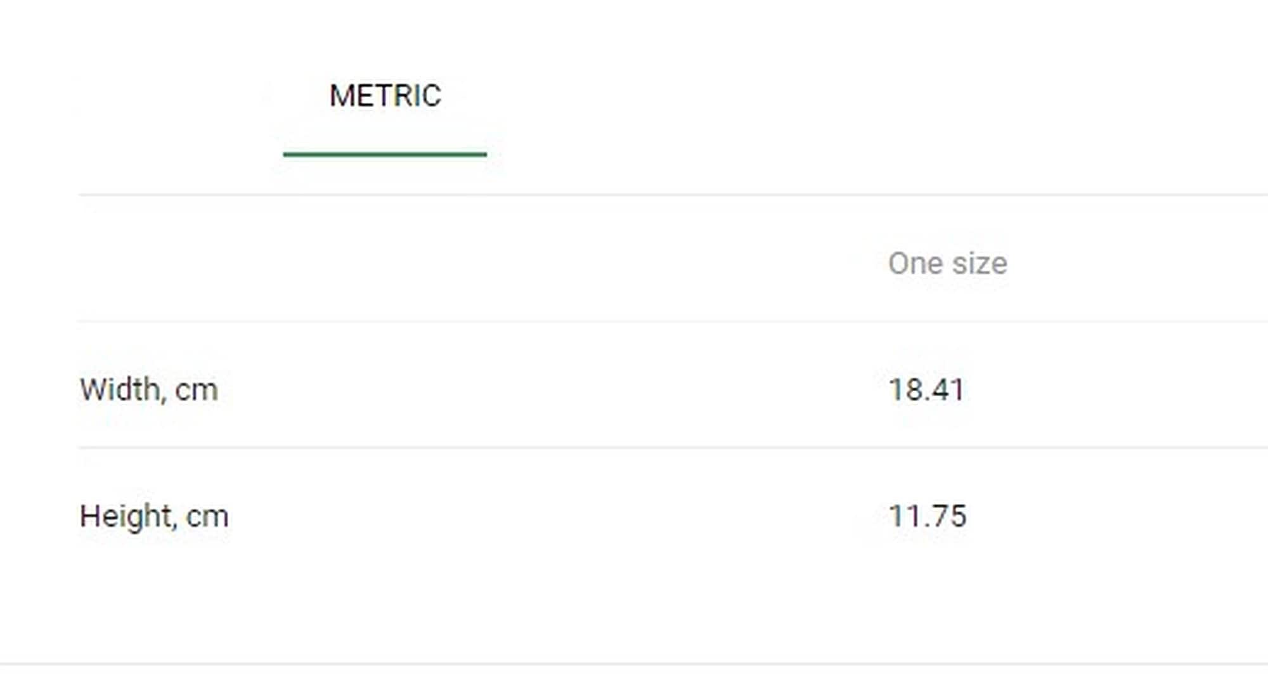The height and width of the screenshot is (674, 1268).
Task: Click the divider line below the METRIC tab
Action: [x=673, y=195]
